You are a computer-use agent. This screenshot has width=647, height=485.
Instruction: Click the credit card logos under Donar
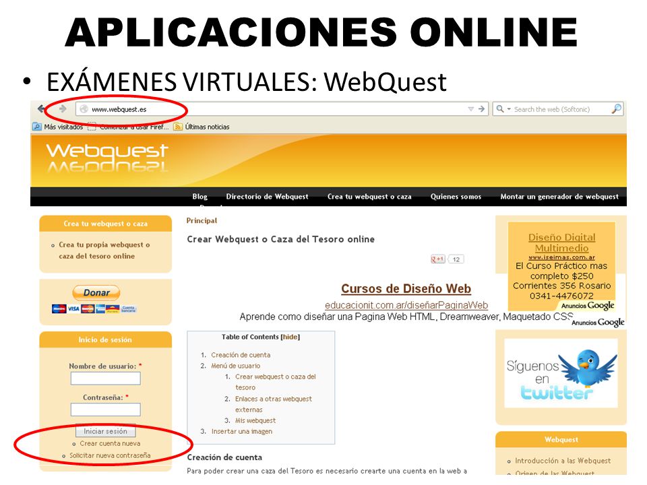pos(94,309)
